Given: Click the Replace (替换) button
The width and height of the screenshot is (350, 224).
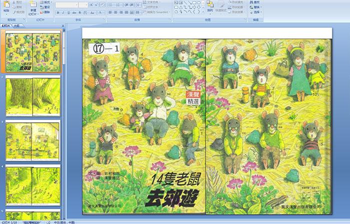Looking at the screenshot, I should tap(256, 7).
